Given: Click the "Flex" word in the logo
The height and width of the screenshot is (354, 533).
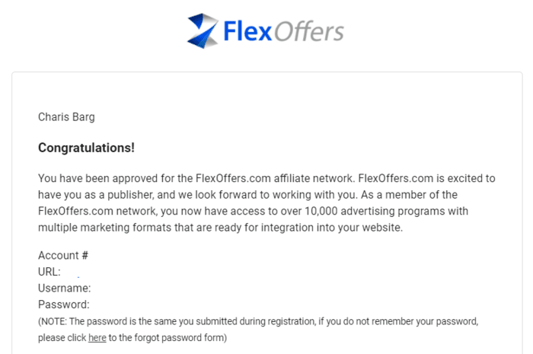Looking at the screenshot, I should (247, 30).
